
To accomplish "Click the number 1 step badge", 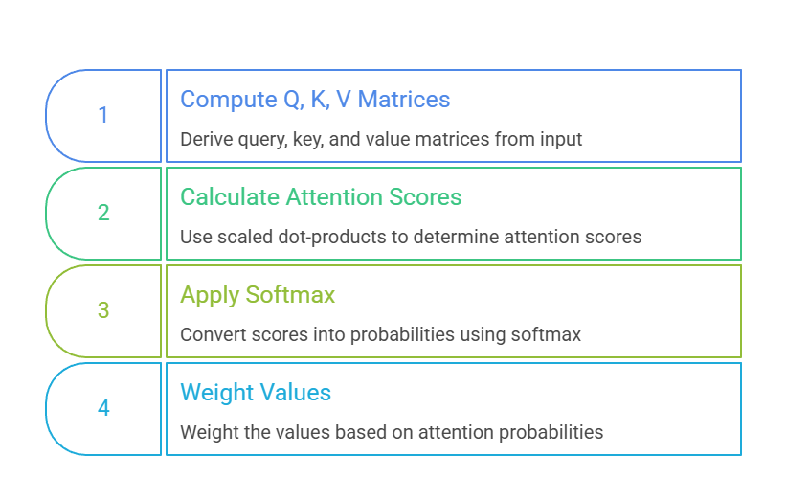I will (103, 116).
